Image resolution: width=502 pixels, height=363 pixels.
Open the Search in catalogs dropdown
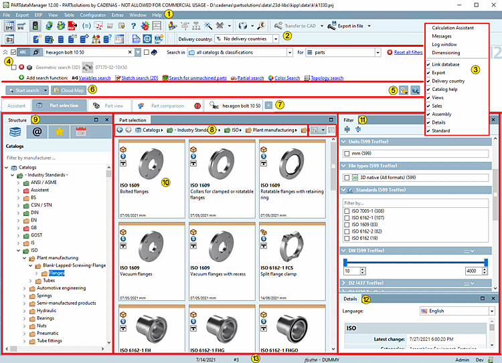click(x=289, y=52)
